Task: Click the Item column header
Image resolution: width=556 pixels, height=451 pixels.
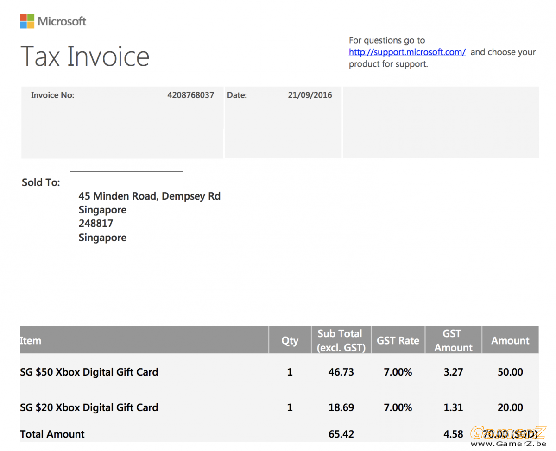Action: click(x=31, y=341)
